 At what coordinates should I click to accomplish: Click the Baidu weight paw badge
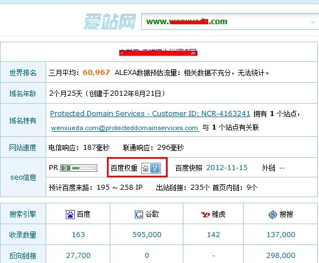click(x=146, y=168)
